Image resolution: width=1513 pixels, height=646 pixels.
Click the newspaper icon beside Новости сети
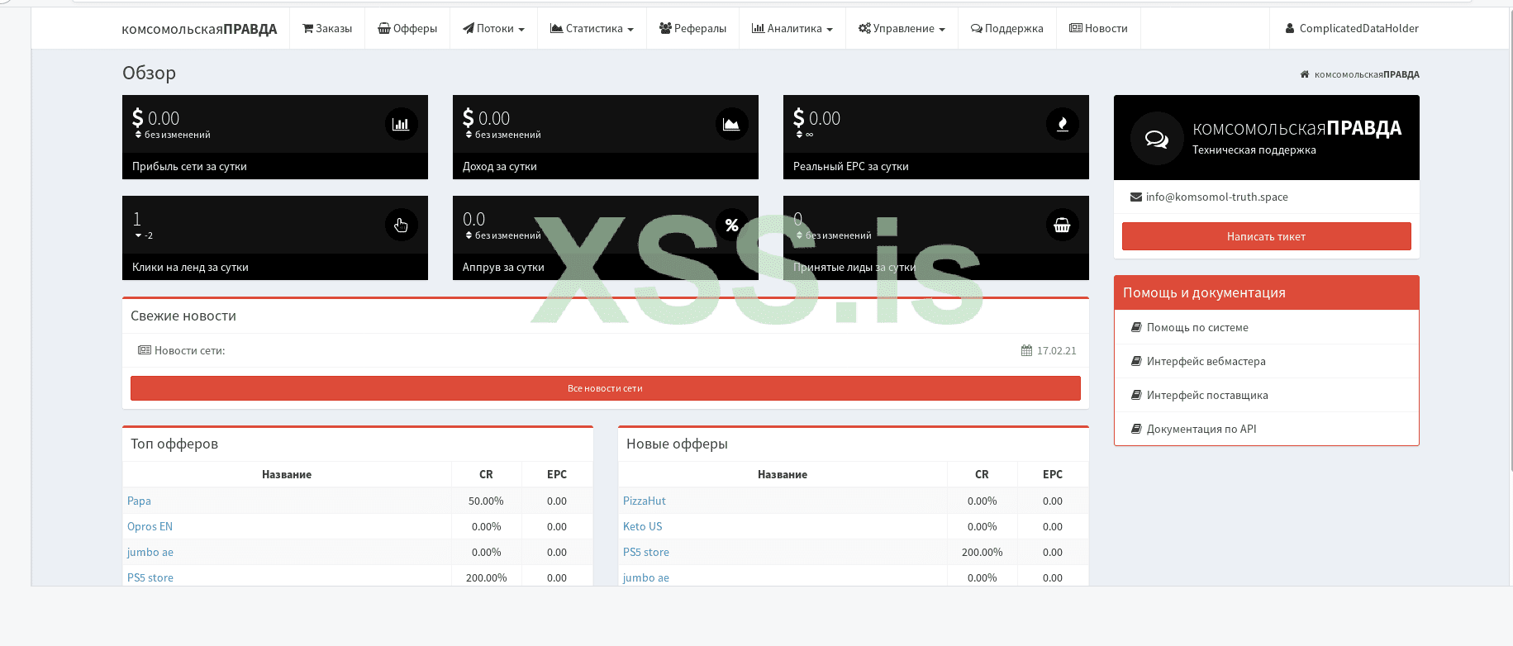click(145, 350)
